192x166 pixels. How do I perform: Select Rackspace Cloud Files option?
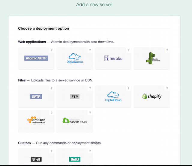75,121
